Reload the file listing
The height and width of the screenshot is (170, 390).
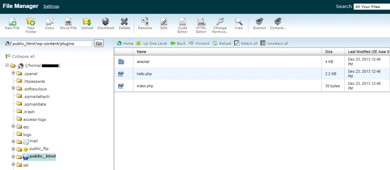[x=222, y=43]
